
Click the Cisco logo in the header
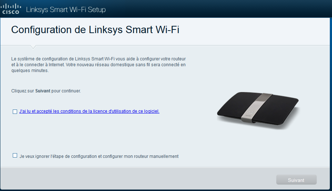(11, 9)
